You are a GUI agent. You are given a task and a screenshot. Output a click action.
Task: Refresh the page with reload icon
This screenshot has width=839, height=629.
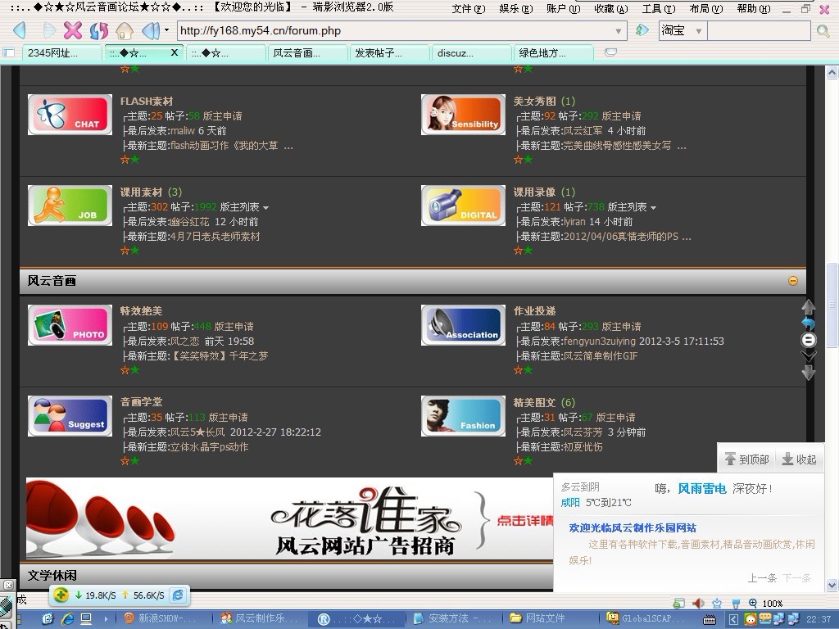tap(99, 30)
